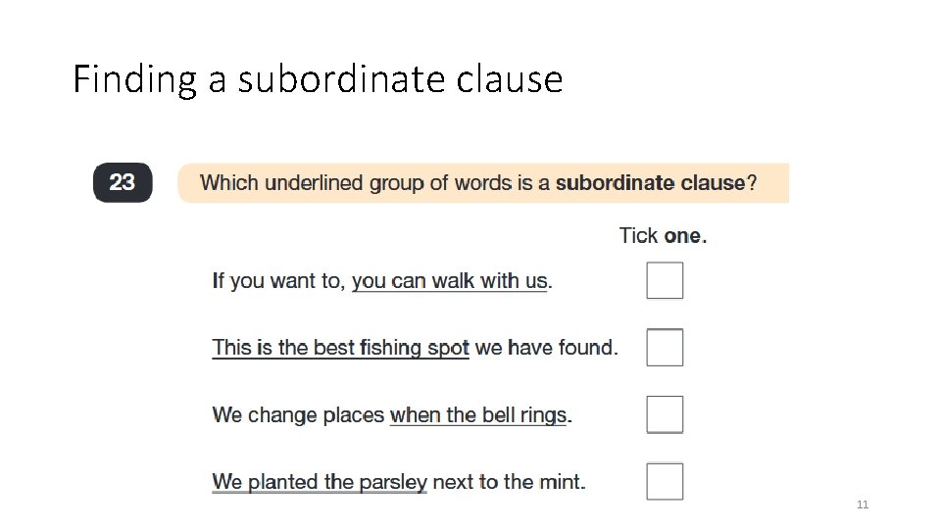Tick the box for "you can walk with us"
This screenshot has width=941, height=529.
coord(665,280)
